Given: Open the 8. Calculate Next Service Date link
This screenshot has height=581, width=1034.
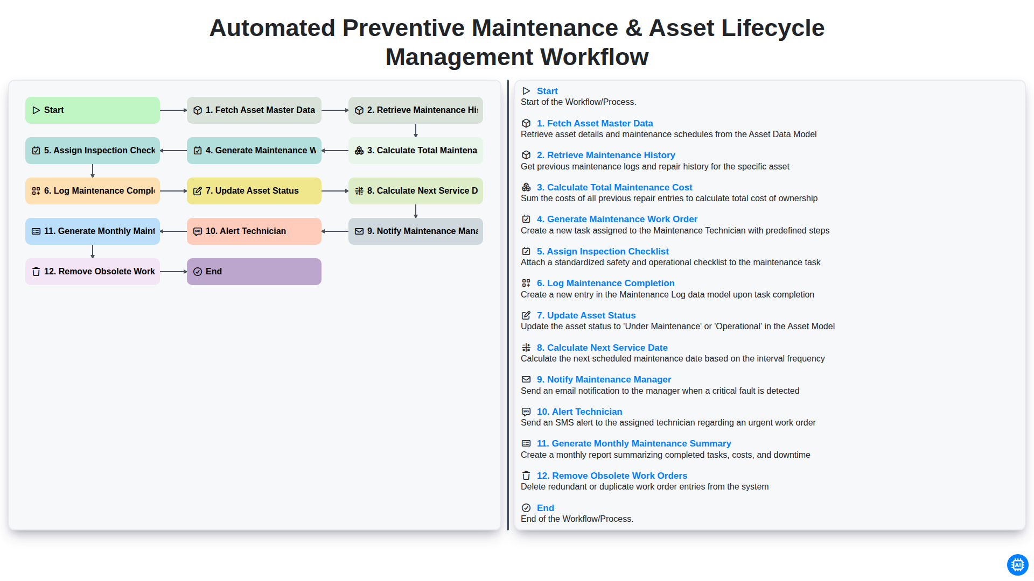Looking at the screenshot, I should point(602,348).
